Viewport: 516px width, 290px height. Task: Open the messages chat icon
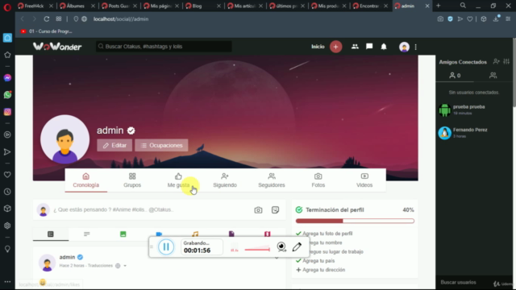coord(369,47)
